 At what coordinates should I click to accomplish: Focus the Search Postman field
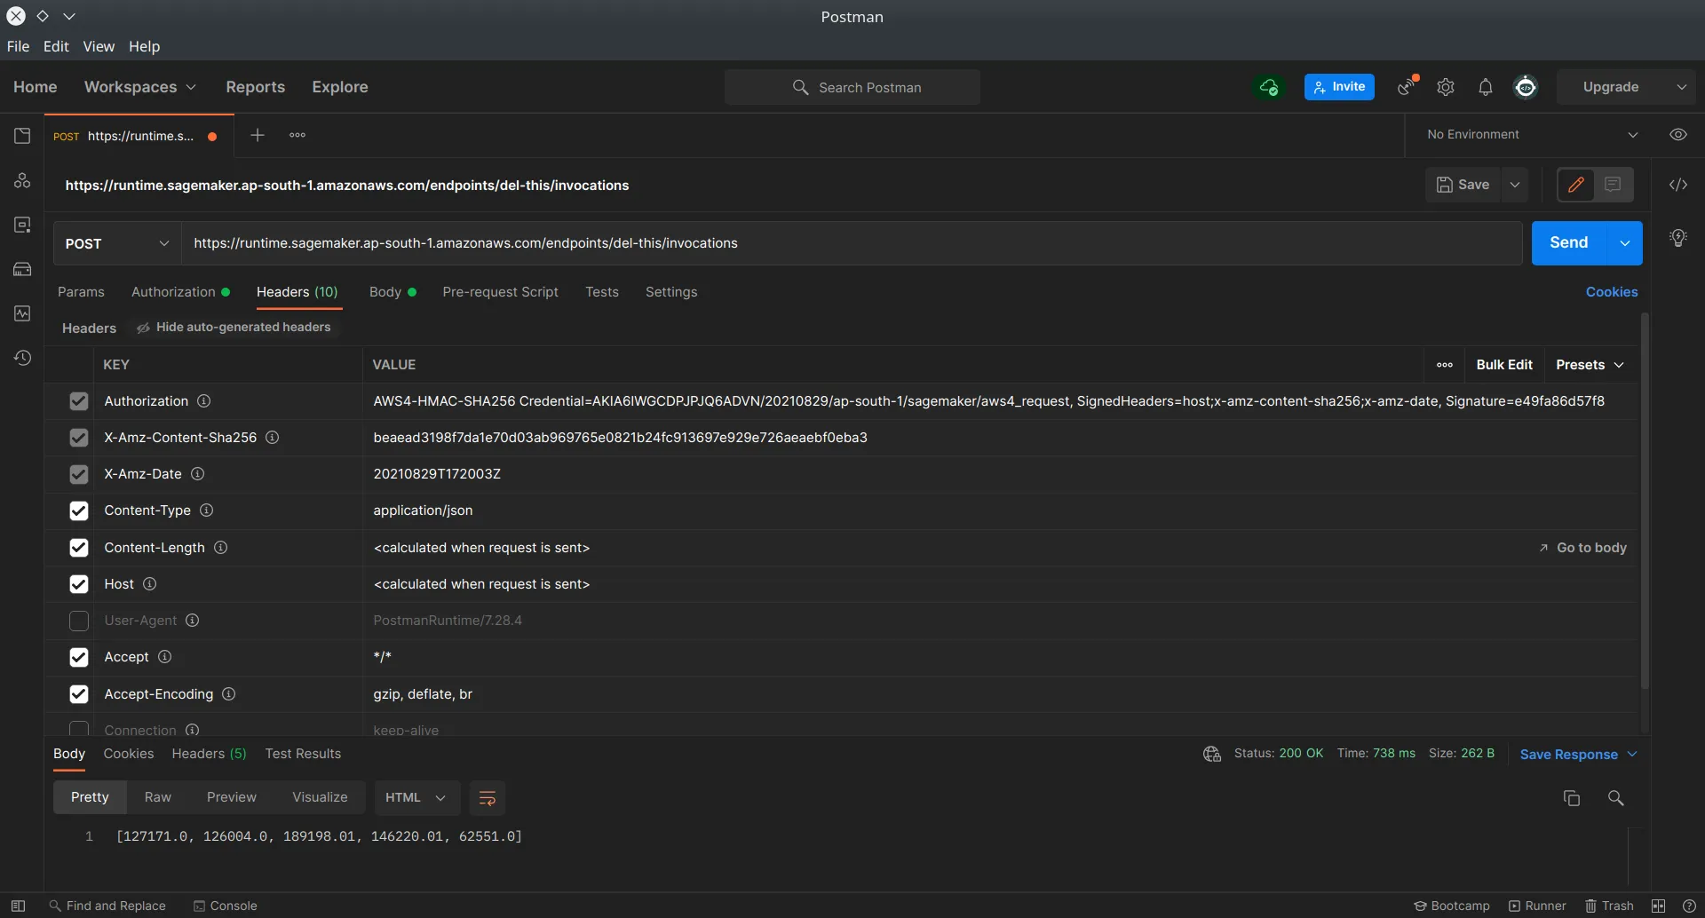(852, 87)
